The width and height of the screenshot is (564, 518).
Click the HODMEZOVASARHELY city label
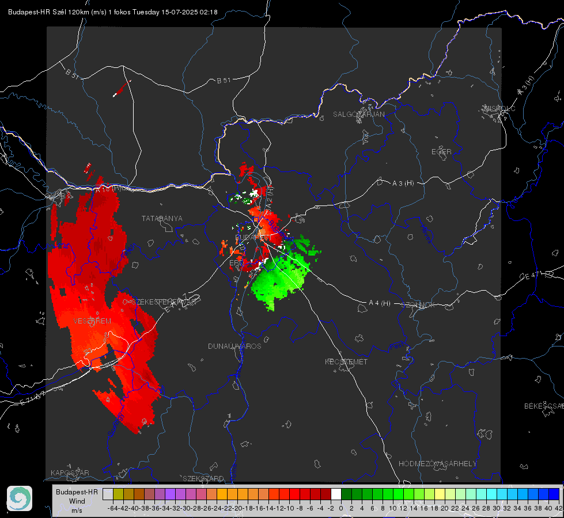coord(437,464)
